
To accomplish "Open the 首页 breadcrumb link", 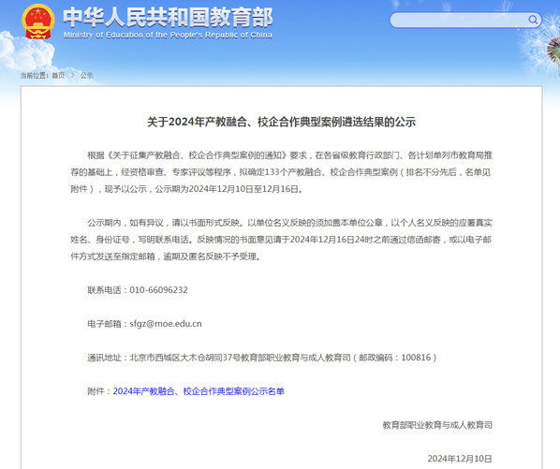I will 58,75.
